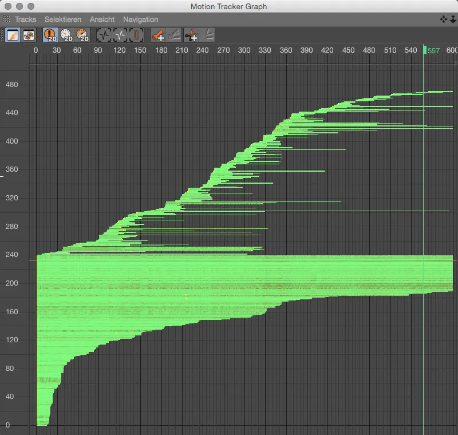
Task: Open the Selektieren menu
Action: click(x=63, y=19)
